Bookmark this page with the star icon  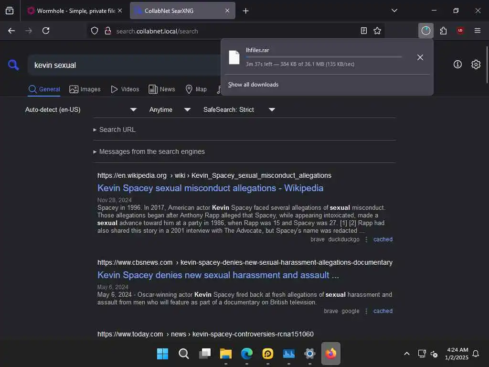pyautogui.click(x=377, y=31)
